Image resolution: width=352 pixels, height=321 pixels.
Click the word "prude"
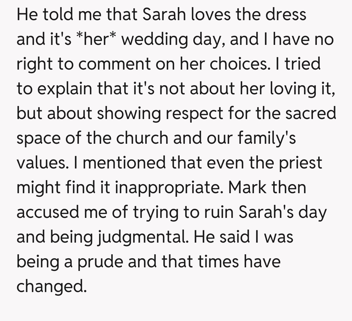(104, 262)
